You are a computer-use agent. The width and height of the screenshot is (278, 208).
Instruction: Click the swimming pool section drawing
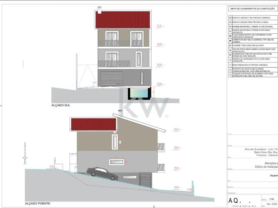(139, 93)
